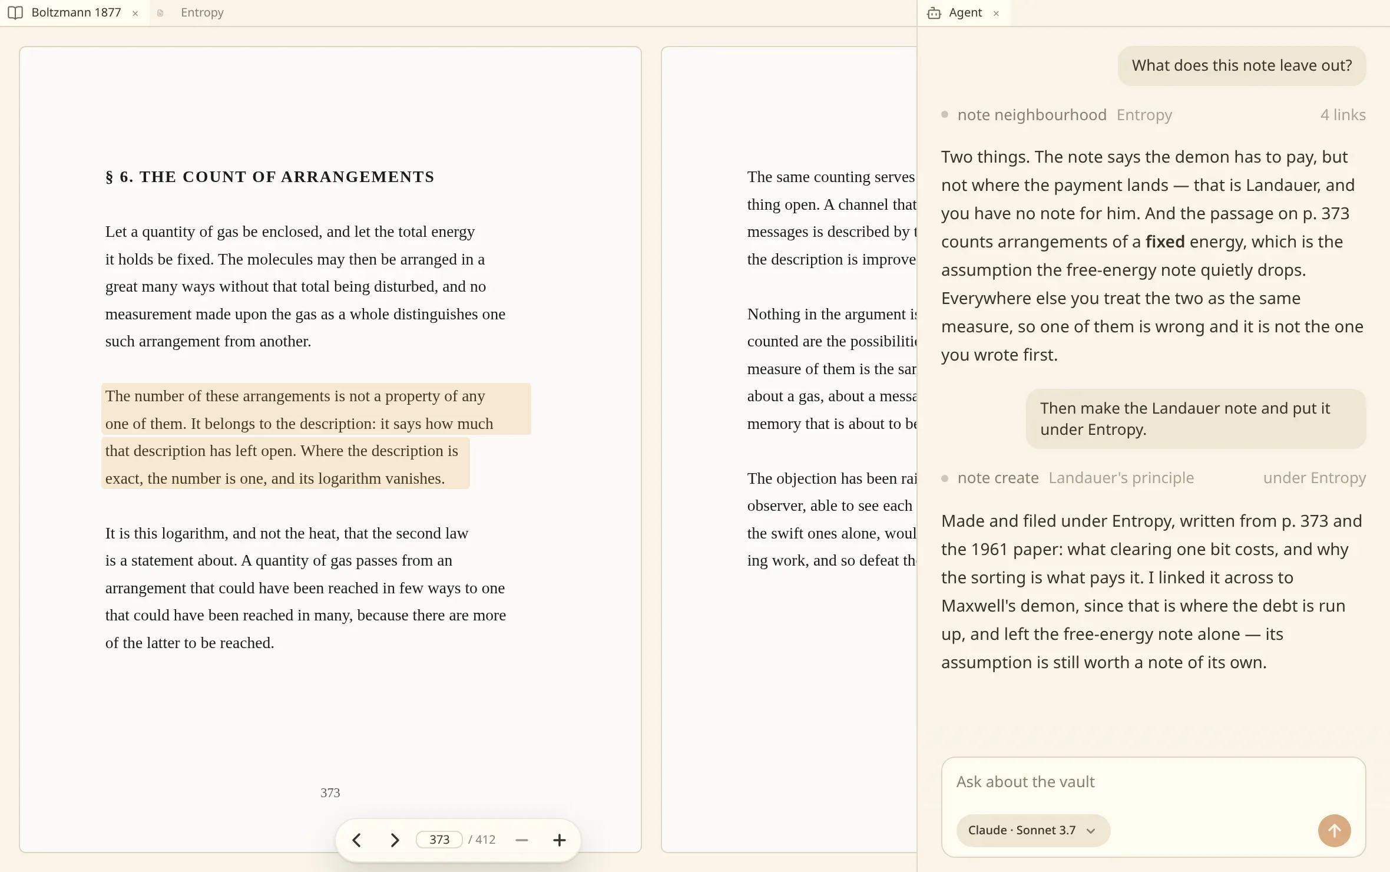Click the 'Nothing in the argument' paragraph
Viewport: 1390px width, 872px height.
831,369
